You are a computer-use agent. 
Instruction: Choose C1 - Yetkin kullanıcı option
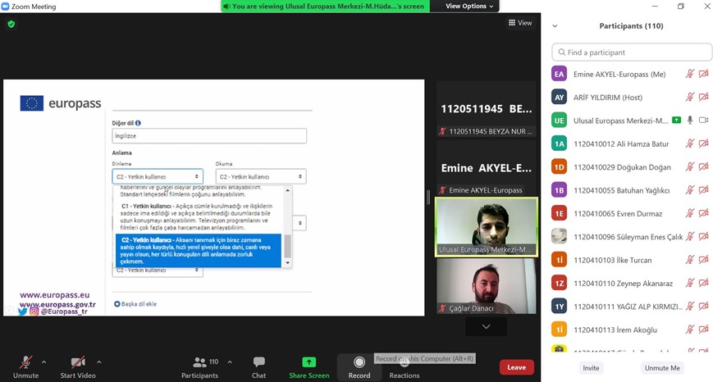199,216
